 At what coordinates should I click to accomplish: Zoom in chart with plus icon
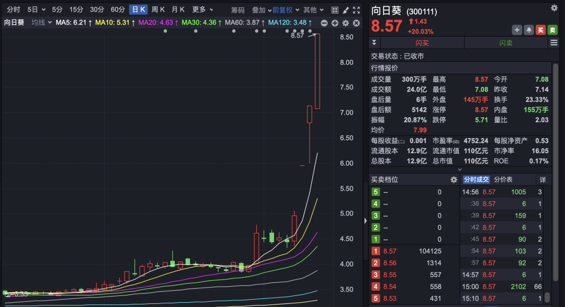(334, 23)
